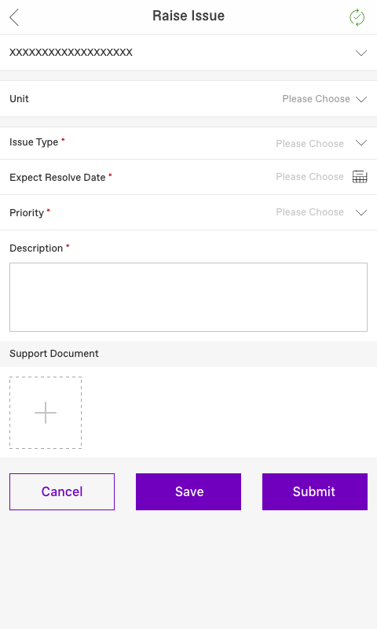Expand the XXXXXXXXXXXXXXXXXXX project dropdown chevron
This screenshot has height=629, width=377.
[361, 53]
